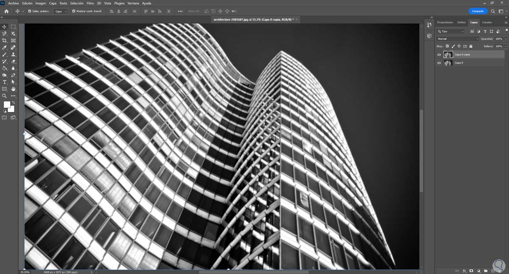Toggle filter for pixel layers

tap(472, 31)
